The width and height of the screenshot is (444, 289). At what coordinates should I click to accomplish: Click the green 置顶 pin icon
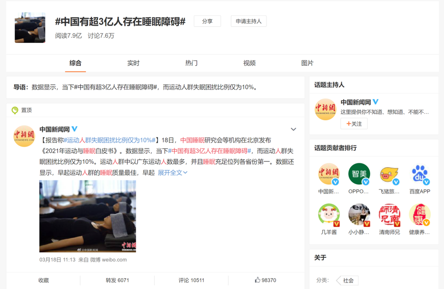[x=15, y=110]
